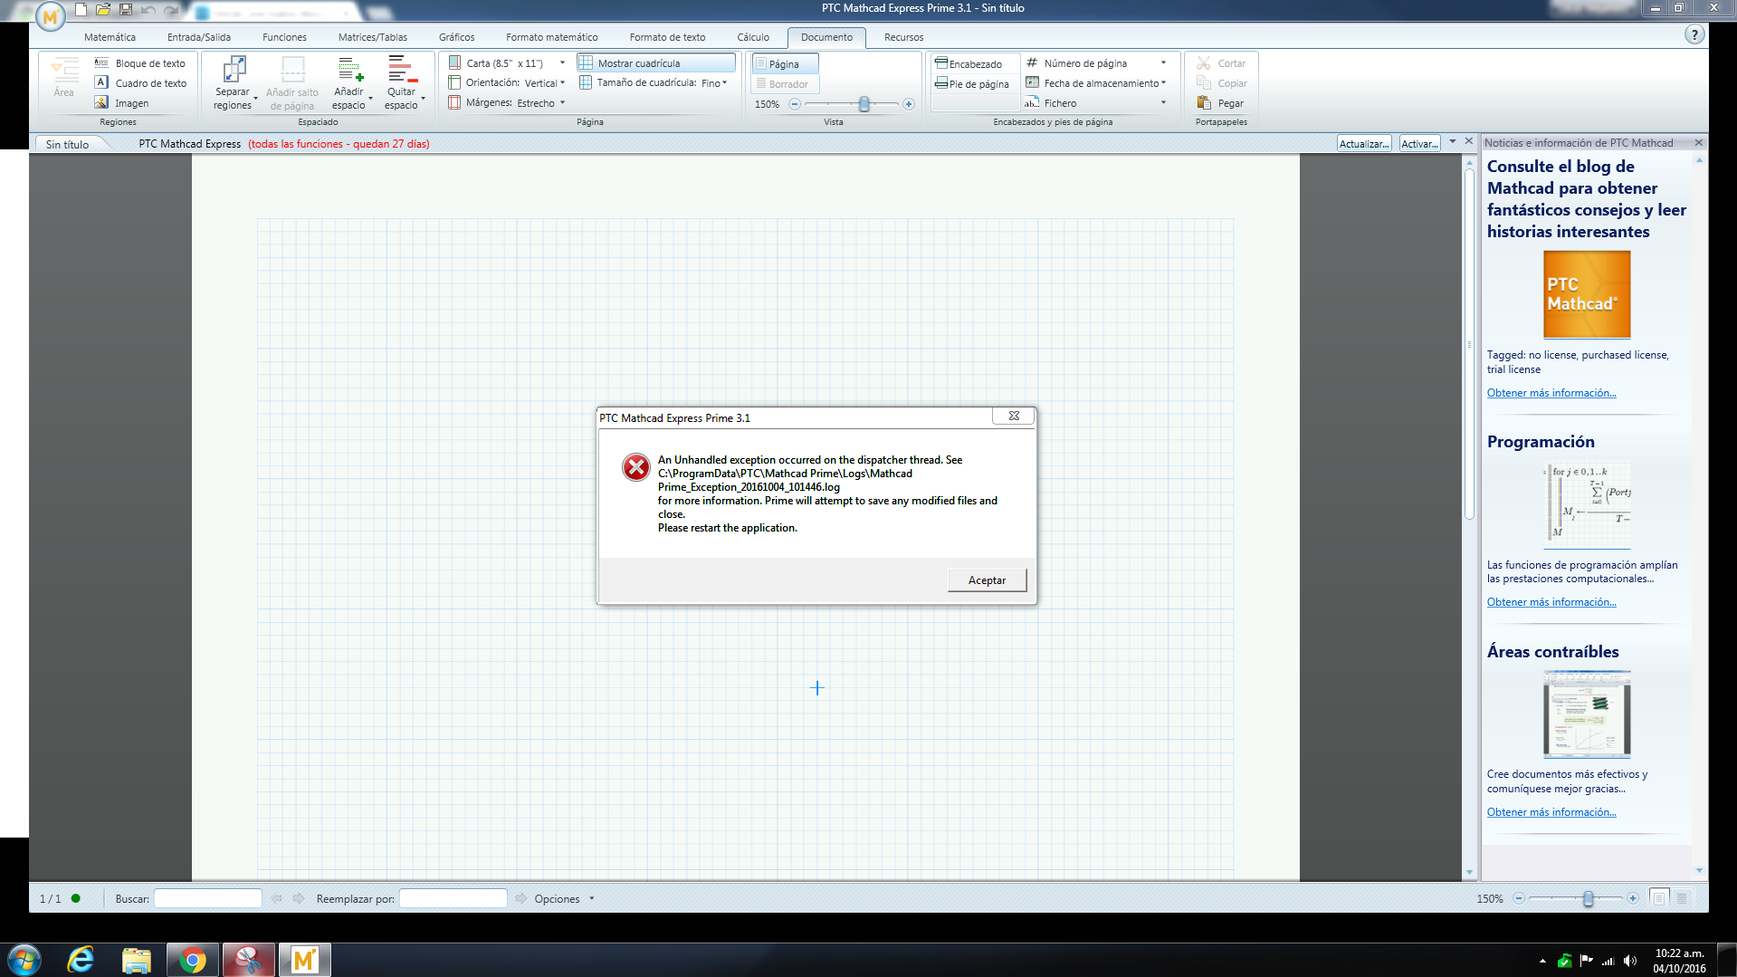Close the Noticias e información panel
The width and height of the screenshot is (1737, 977).
tap(1699, 143)
